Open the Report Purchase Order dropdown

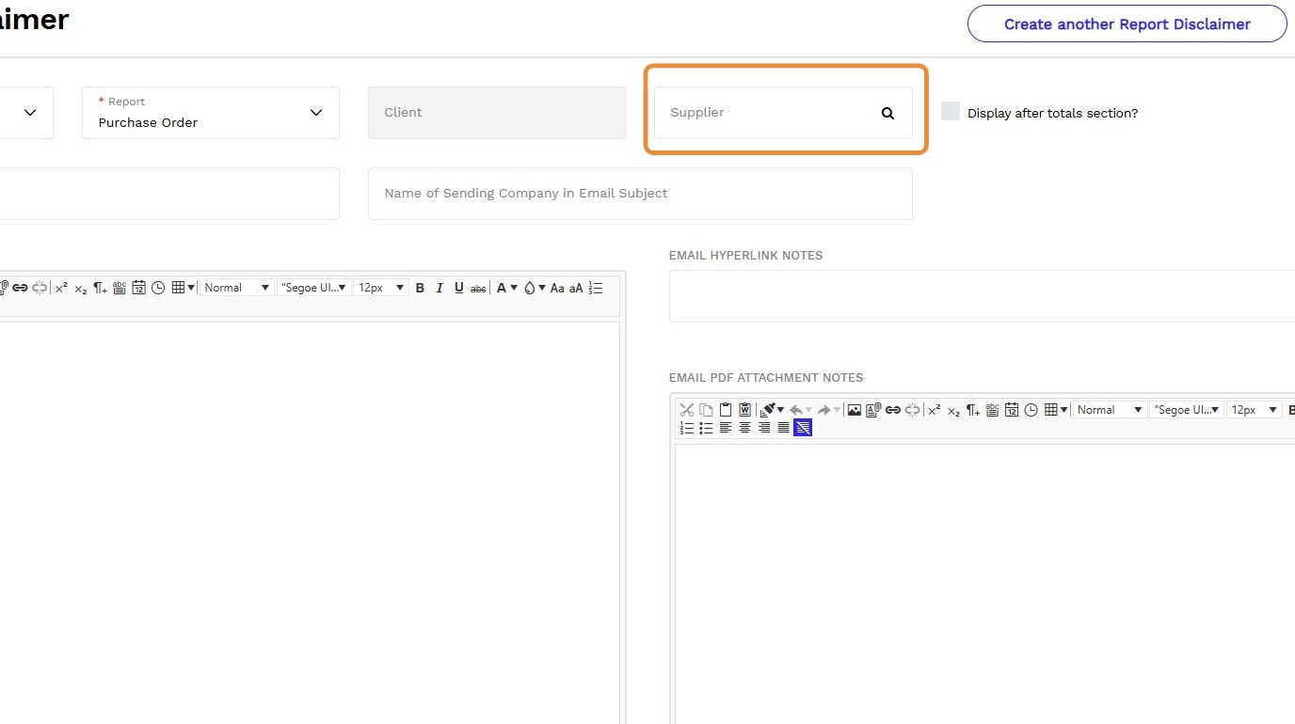pos(211,113)
